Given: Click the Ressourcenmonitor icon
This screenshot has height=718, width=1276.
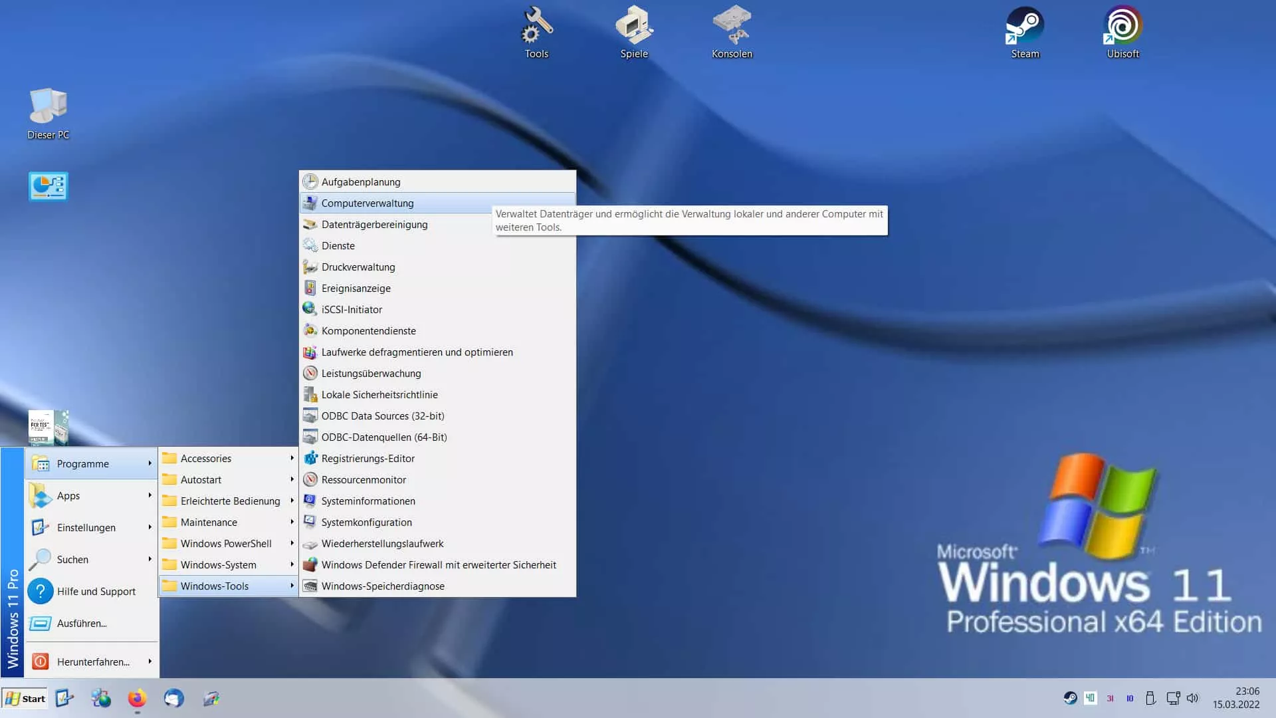Looking at the screenshot, I should (310, 479).
